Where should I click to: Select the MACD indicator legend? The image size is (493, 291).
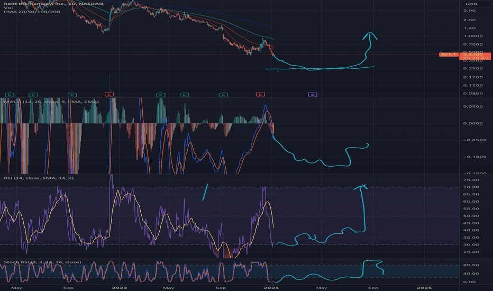[51, 102]
